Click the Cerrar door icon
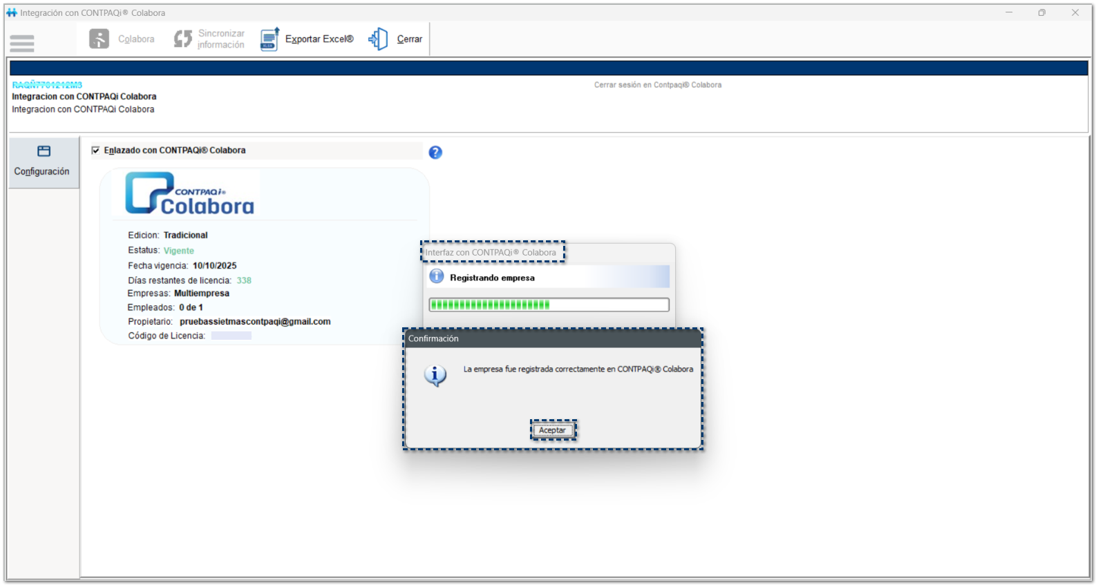 click(x=379, y=39)
